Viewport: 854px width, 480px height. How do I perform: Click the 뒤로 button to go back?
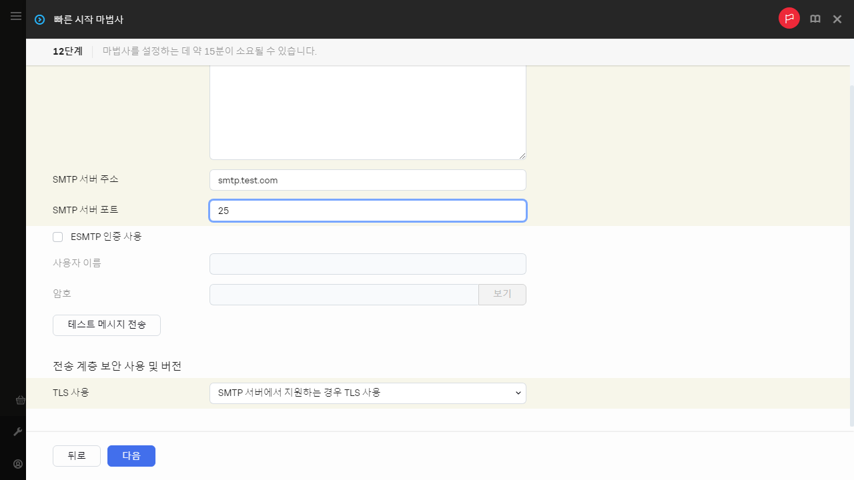[x=76, y=456]
